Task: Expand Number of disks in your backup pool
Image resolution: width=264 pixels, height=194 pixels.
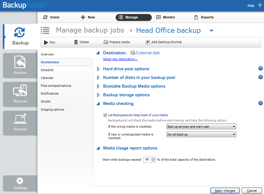Action: point(98,78)
